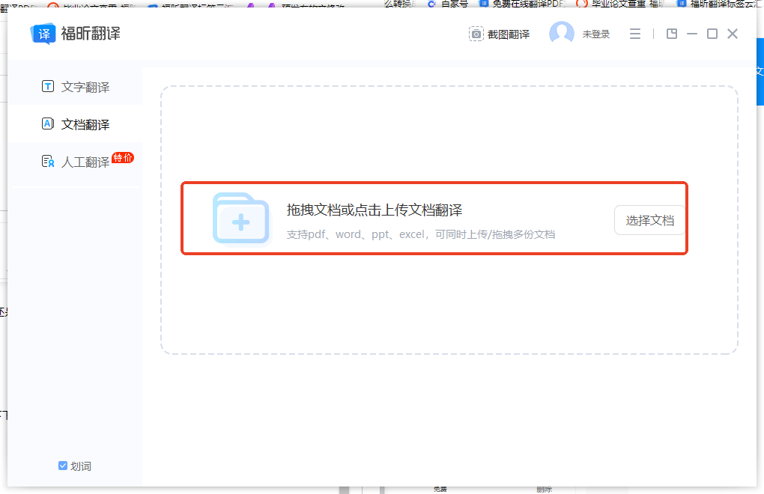Click 拖拽文档或点击上传文档翻译 text
The image size is (764, 494).
point(375,210)
